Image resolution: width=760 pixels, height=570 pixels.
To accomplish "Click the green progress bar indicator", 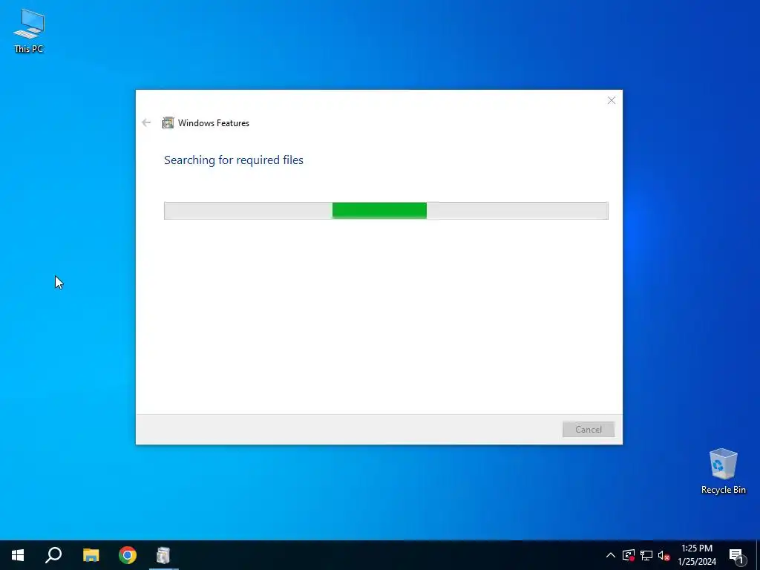I will [379, 210].
